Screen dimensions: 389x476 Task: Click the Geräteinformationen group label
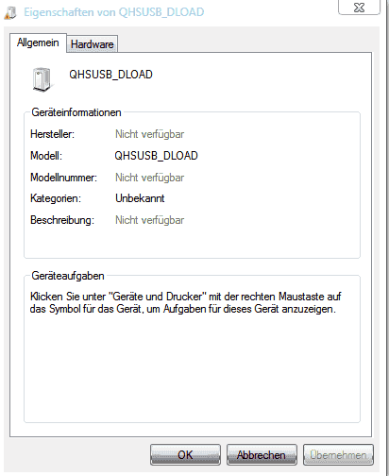coord(76,112)
